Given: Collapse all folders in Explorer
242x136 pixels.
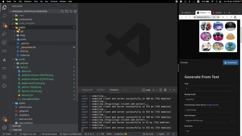Looking at the screenshot, I should 75,11.
